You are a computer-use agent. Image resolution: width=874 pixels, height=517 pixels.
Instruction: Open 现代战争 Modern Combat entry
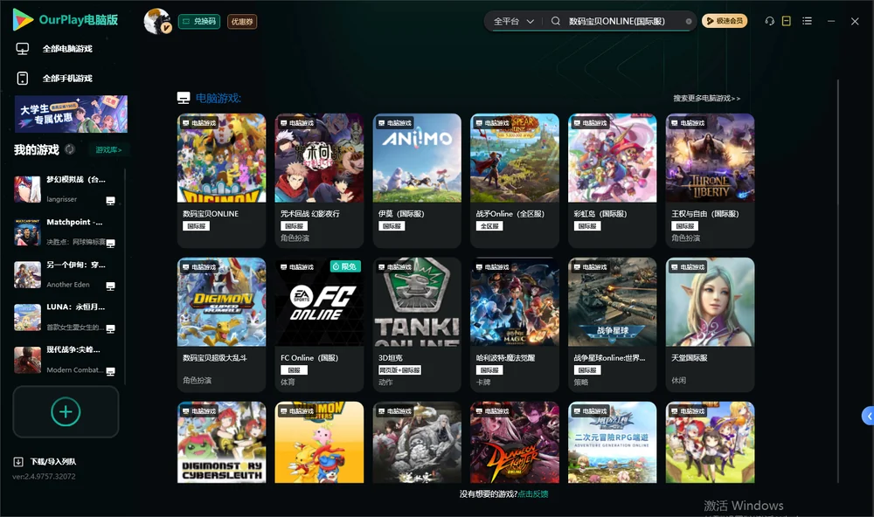coord(66,360)
